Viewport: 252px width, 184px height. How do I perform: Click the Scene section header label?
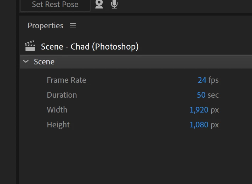point(44,62)
